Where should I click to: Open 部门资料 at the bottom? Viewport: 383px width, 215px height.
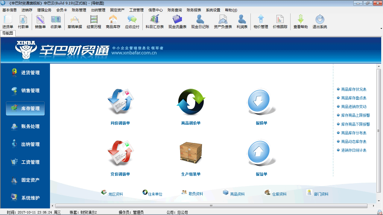(x=317, y=193)
